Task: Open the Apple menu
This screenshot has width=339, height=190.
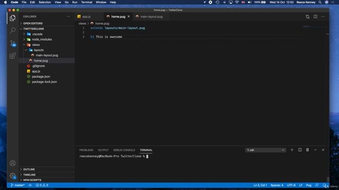Action: [x=5, y=2]
